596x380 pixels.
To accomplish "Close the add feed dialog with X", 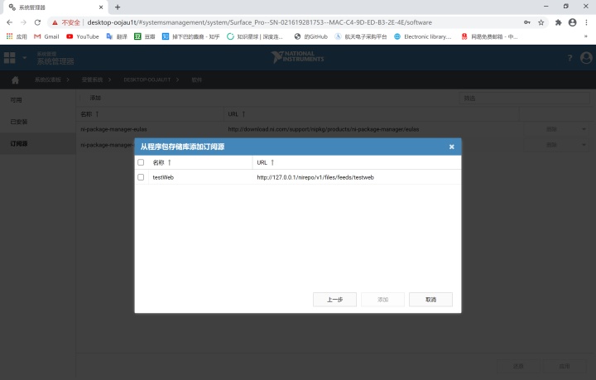I will click(x=451, y=147).
